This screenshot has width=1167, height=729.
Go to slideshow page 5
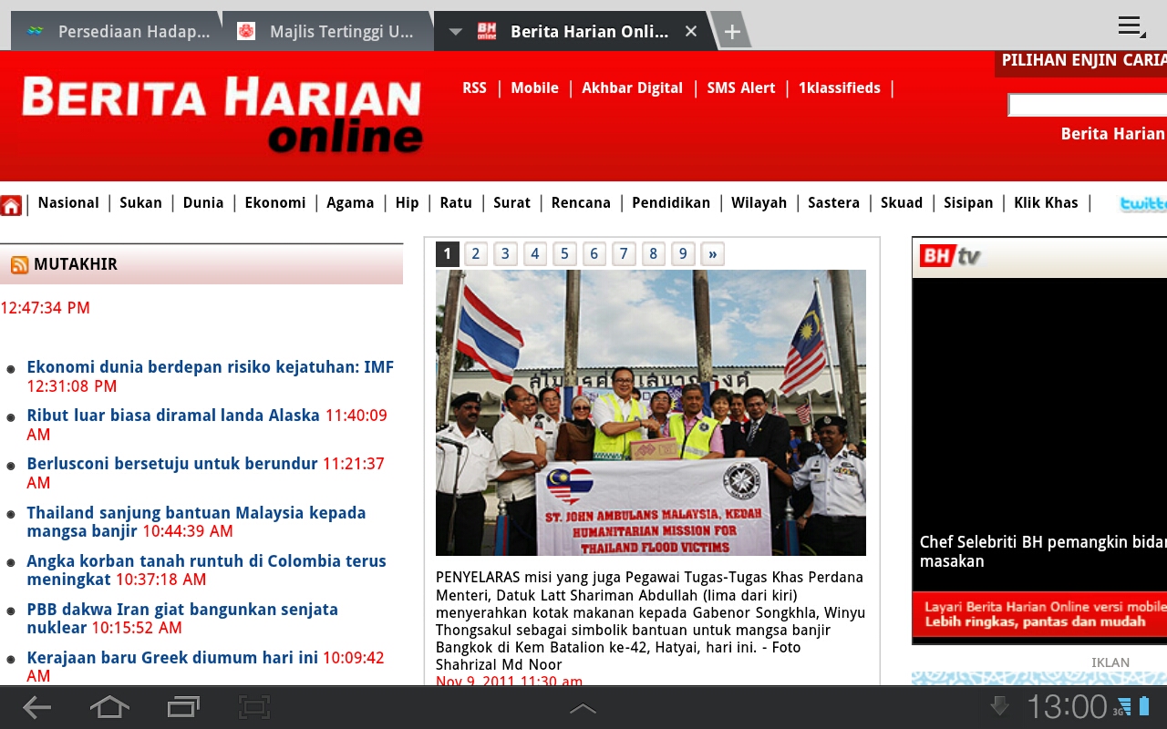click(564, 254)
